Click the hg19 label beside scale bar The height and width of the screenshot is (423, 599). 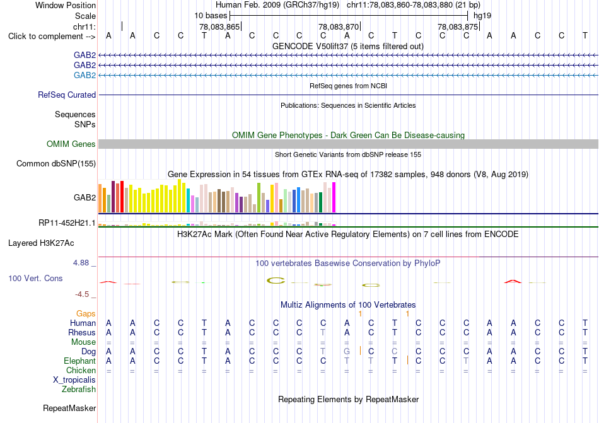(482, 16)
